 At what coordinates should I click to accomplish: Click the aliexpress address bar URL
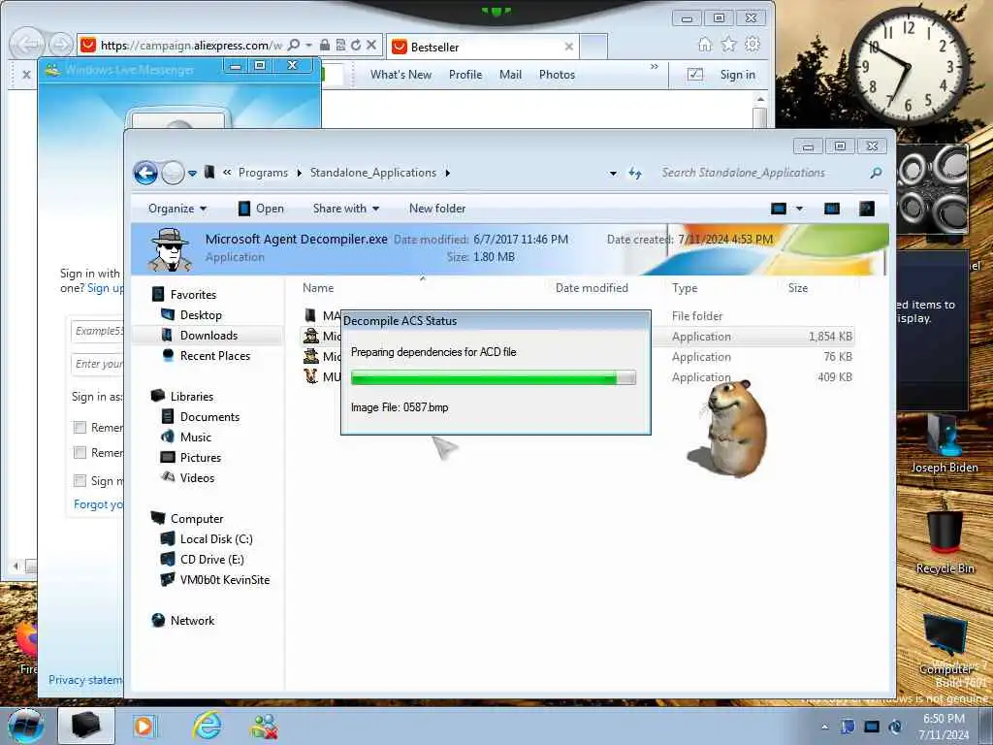[x=191, y=45]
